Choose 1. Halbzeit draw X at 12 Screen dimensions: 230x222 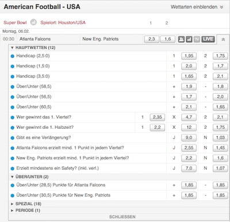point(189,128)
